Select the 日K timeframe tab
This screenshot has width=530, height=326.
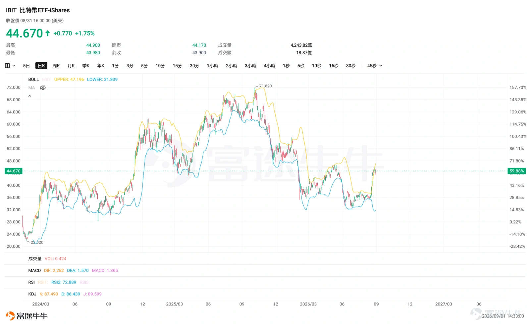[41, 66]
